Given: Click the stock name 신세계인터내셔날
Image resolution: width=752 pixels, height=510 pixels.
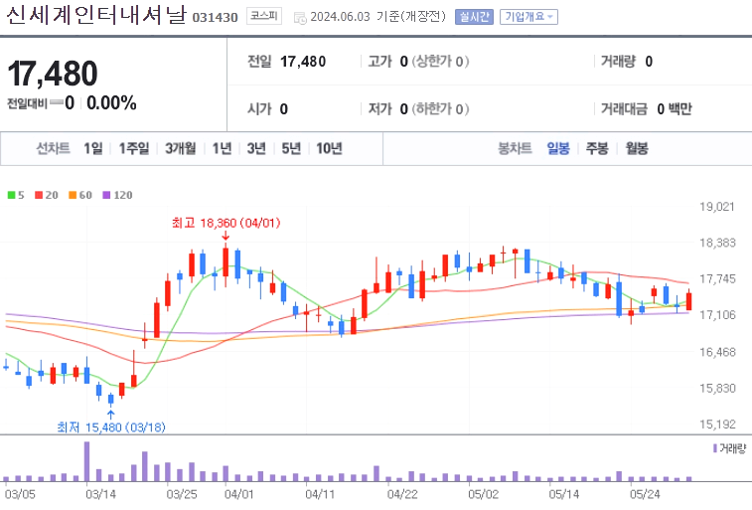Looking at the screenshot, I should click(96, 15).
